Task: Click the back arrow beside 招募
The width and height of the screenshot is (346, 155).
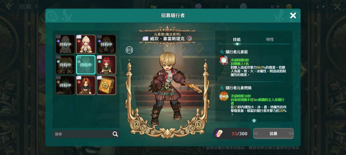Action: 8,6
